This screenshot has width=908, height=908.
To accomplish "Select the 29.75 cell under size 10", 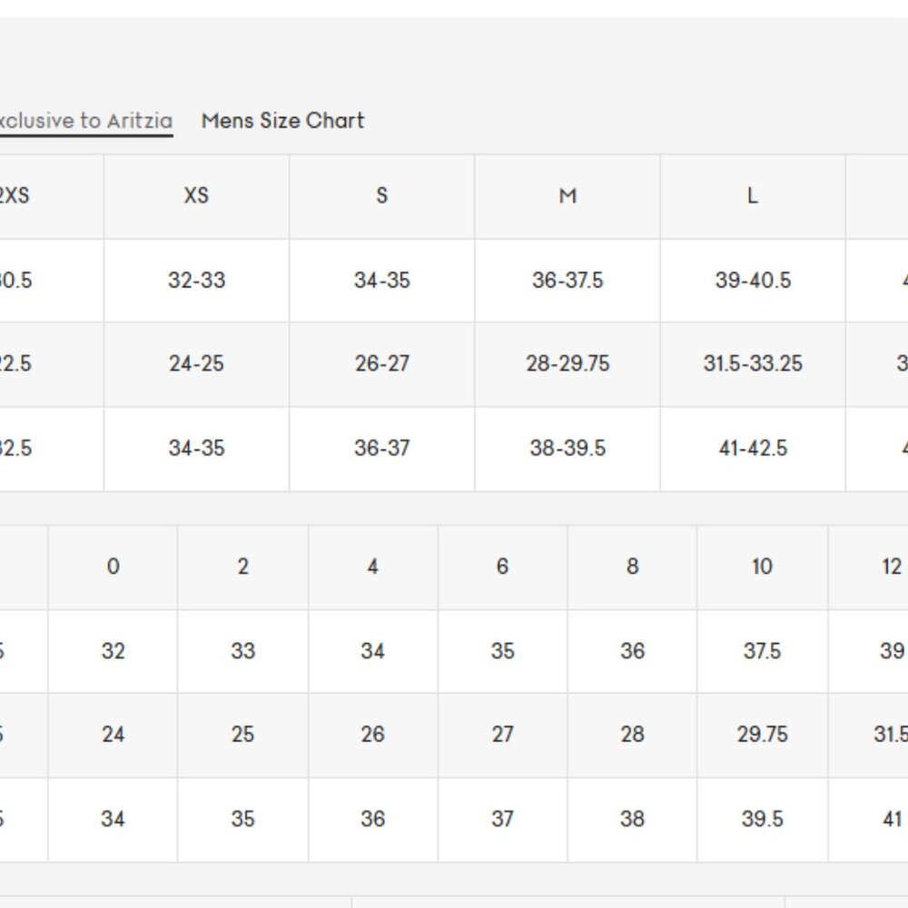I will [x=762, y=735].
